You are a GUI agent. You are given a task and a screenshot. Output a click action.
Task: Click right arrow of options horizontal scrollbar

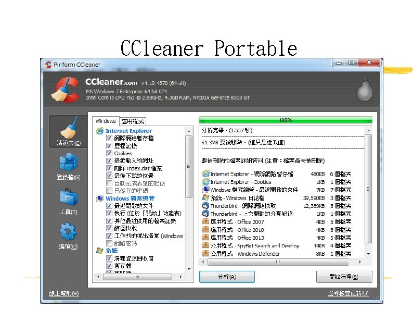click(x=180, y=277)
